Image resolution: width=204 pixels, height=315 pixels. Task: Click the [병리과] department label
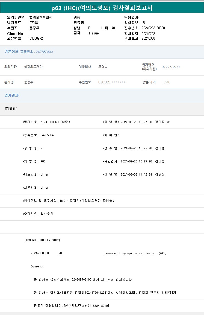tap(11, 109)
